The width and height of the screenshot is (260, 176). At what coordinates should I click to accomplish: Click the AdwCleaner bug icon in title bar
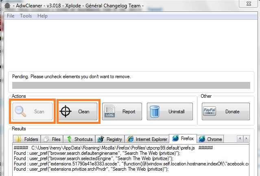coord(7,6)
